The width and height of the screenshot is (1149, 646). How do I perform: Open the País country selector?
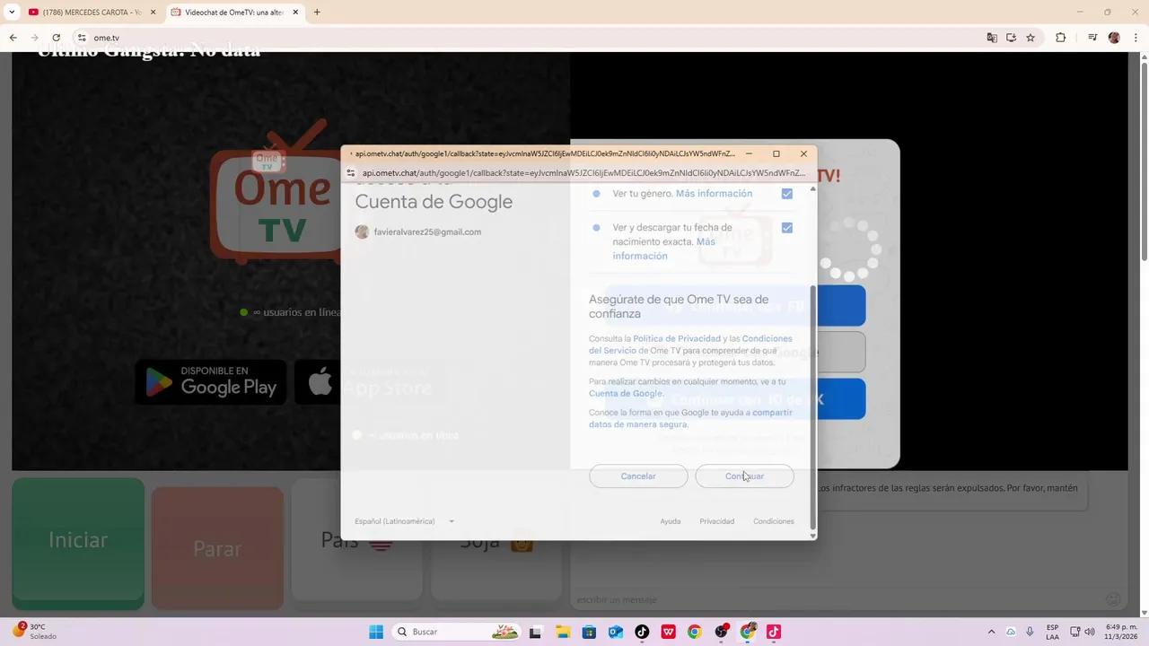358,541
